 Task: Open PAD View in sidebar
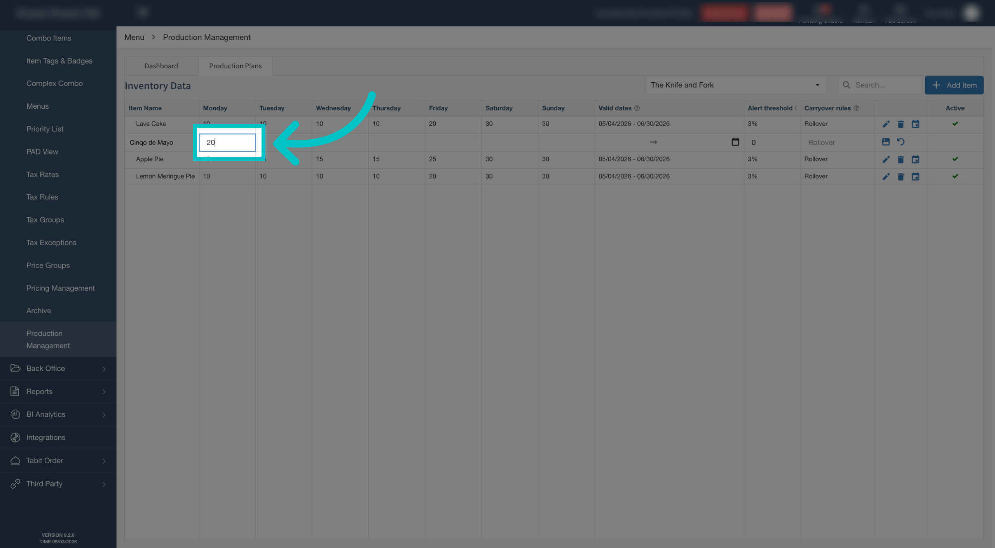(42, 152)
